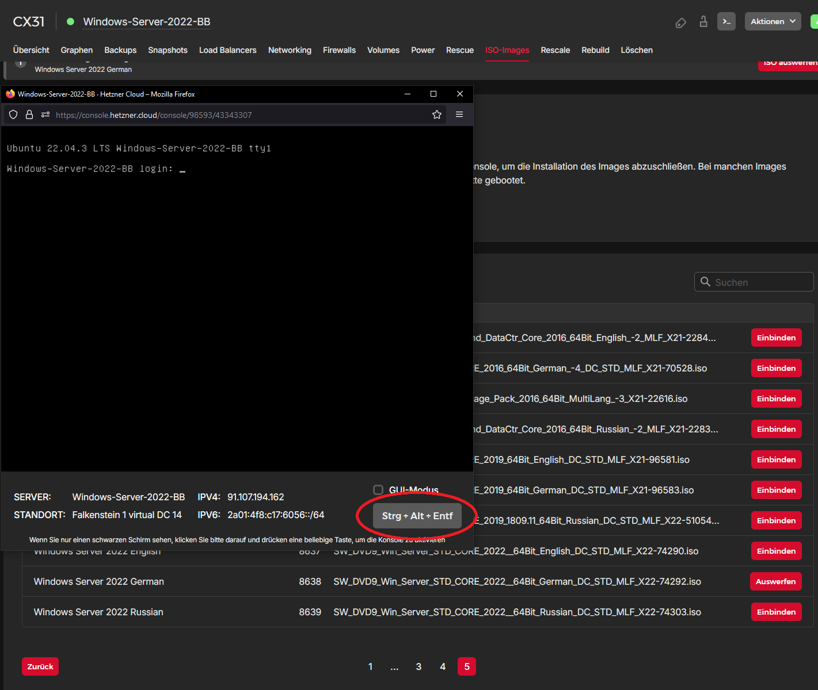Viewport: 818px width, 690px height.
Task: Go to pagination page 4
Action: point(443,666)
